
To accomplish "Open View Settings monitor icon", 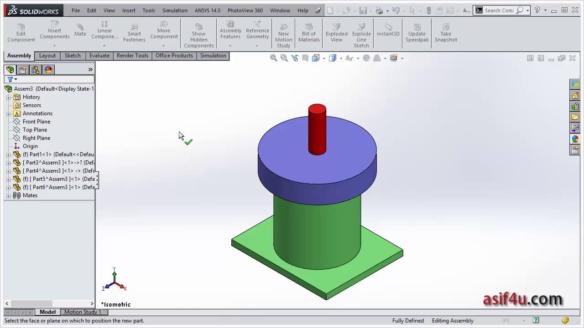I will [x=394, y=58].
